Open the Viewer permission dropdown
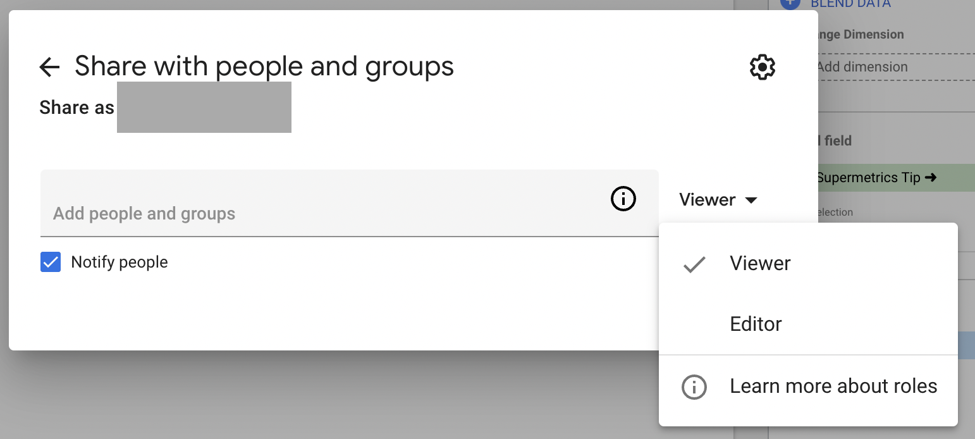 click(718, 199)
